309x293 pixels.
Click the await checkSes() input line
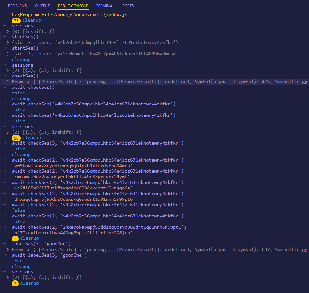[33, 88]
